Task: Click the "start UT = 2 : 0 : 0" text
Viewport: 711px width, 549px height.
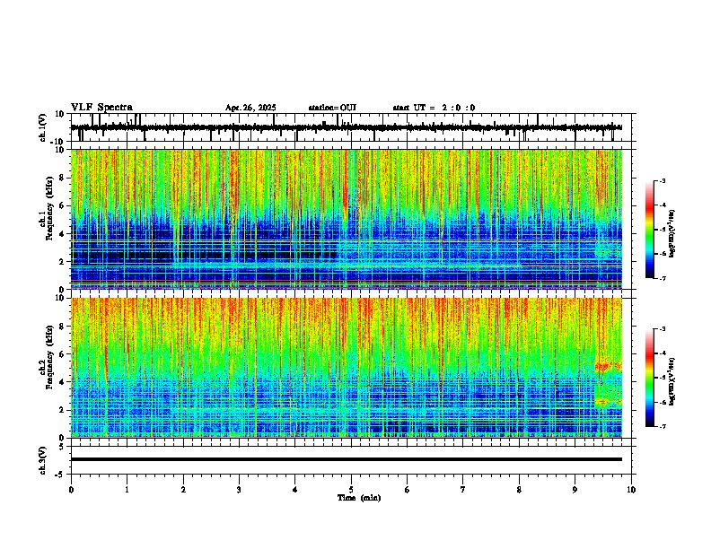Action: [434, 108]
